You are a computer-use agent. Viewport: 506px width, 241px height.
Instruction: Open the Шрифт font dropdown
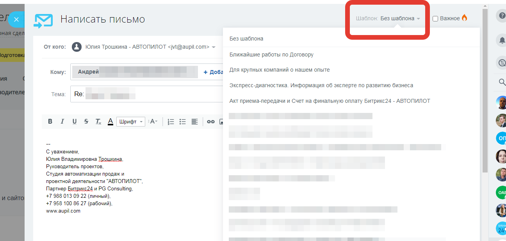[131, 121]
